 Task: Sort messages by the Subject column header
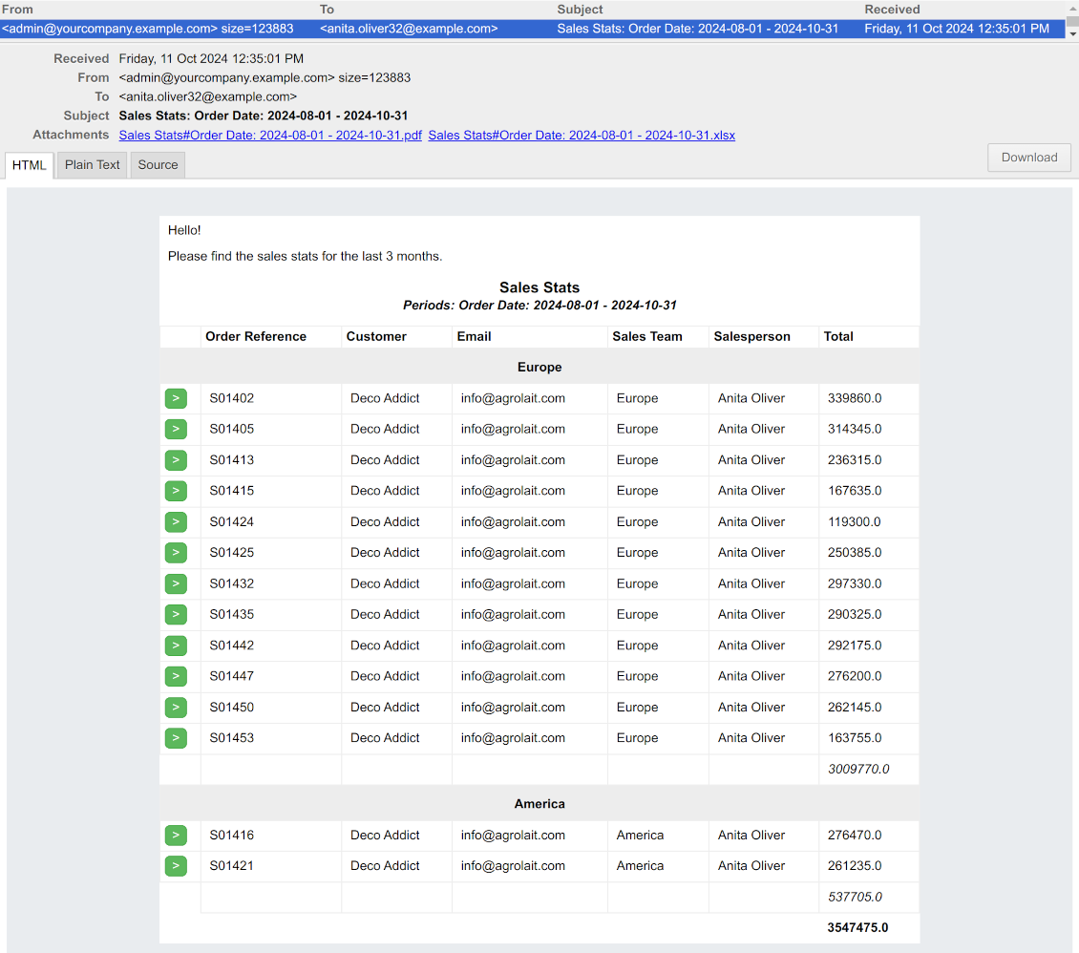click(x=580, y=10)
